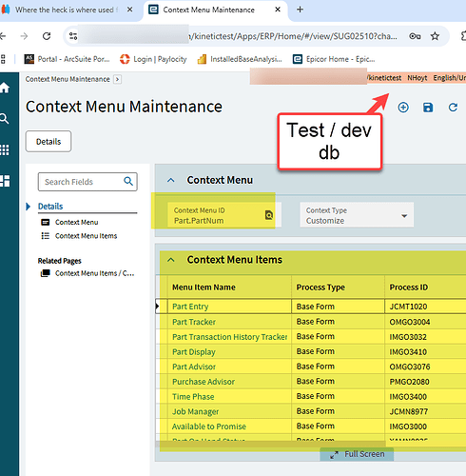Image resolution: width=466 pixels, height=476 pixels.
Task: Click the New (plus circle) icon
Action: point(403,108)
